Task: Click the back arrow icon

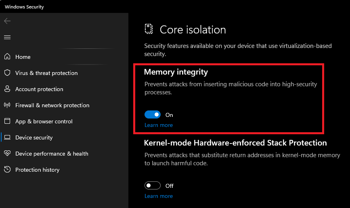Action: click(x=7, y=21)
